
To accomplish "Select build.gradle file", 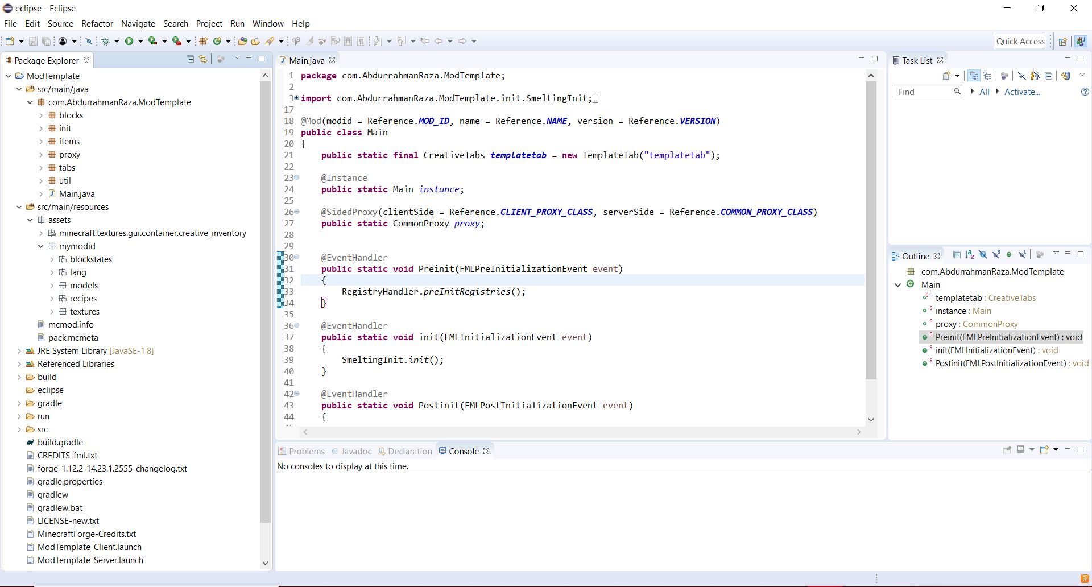I will point(60,443).
